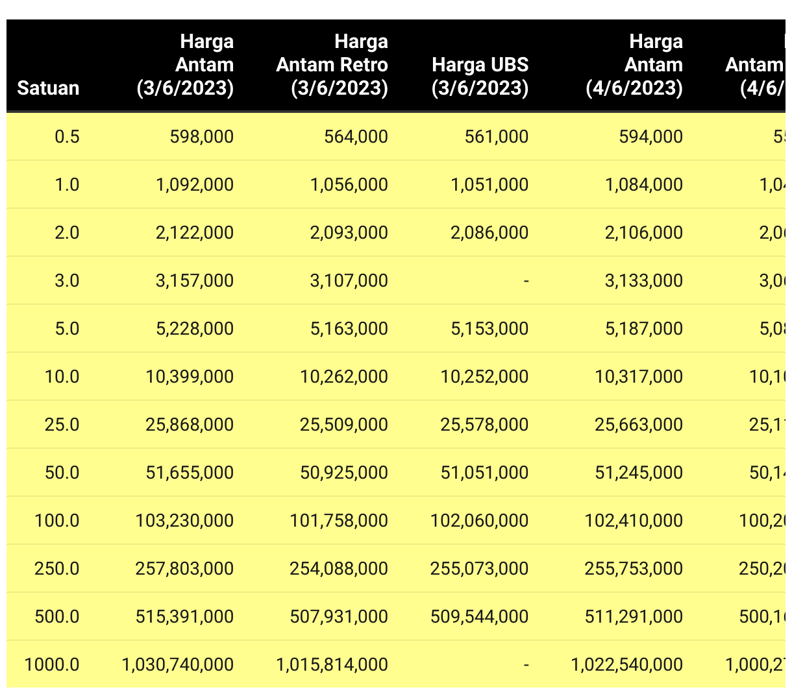Select the price "3,107,000"
The image size is (792, 694).
tap(349, 280)
